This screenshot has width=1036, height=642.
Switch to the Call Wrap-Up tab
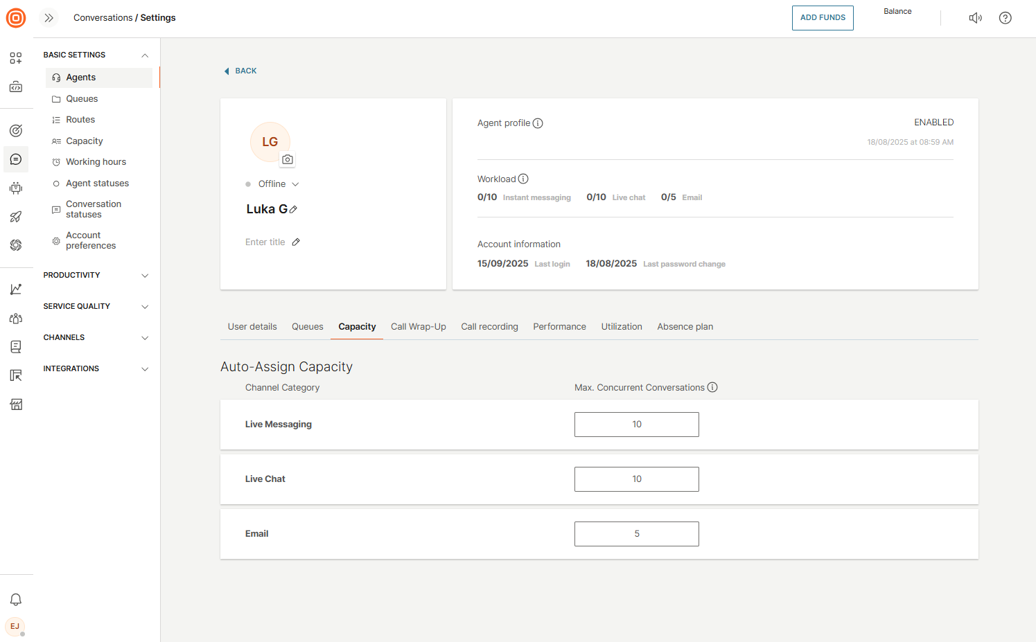418,327
